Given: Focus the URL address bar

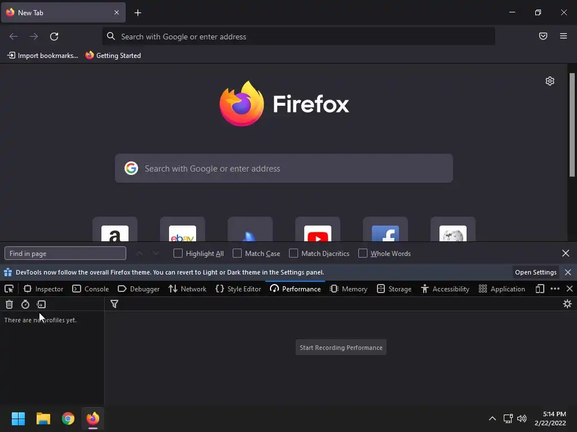Looking at the screenshot, I should (x=299, y=37).
